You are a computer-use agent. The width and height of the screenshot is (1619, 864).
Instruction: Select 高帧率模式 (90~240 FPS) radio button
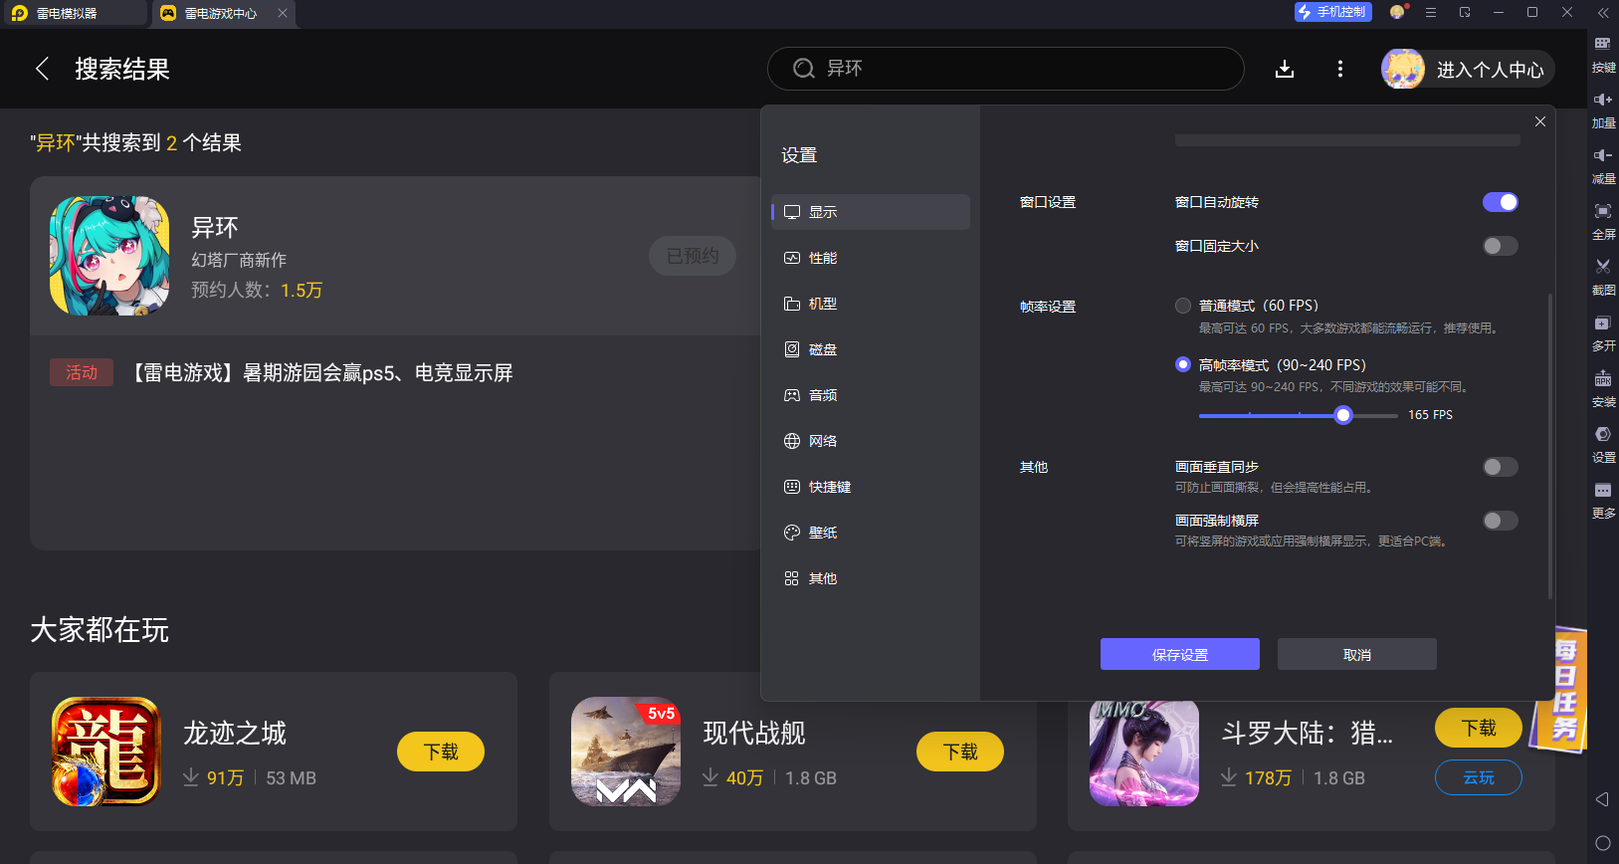(x=1183, y=364)
